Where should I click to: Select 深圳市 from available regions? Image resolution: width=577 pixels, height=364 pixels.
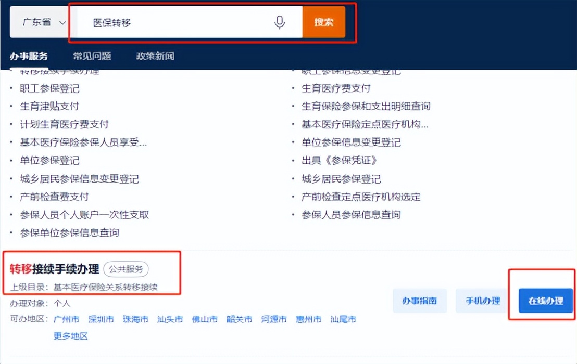click(101, 319)
